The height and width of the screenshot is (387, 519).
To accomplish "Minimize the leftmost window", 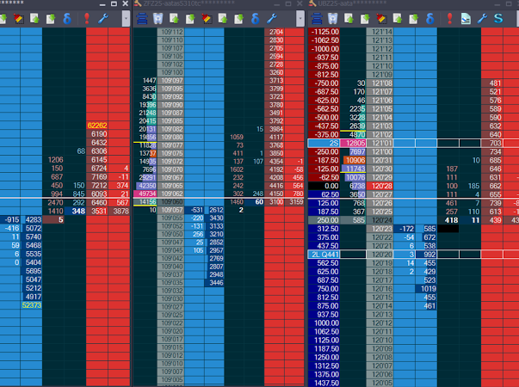I will tap(102, 3).
